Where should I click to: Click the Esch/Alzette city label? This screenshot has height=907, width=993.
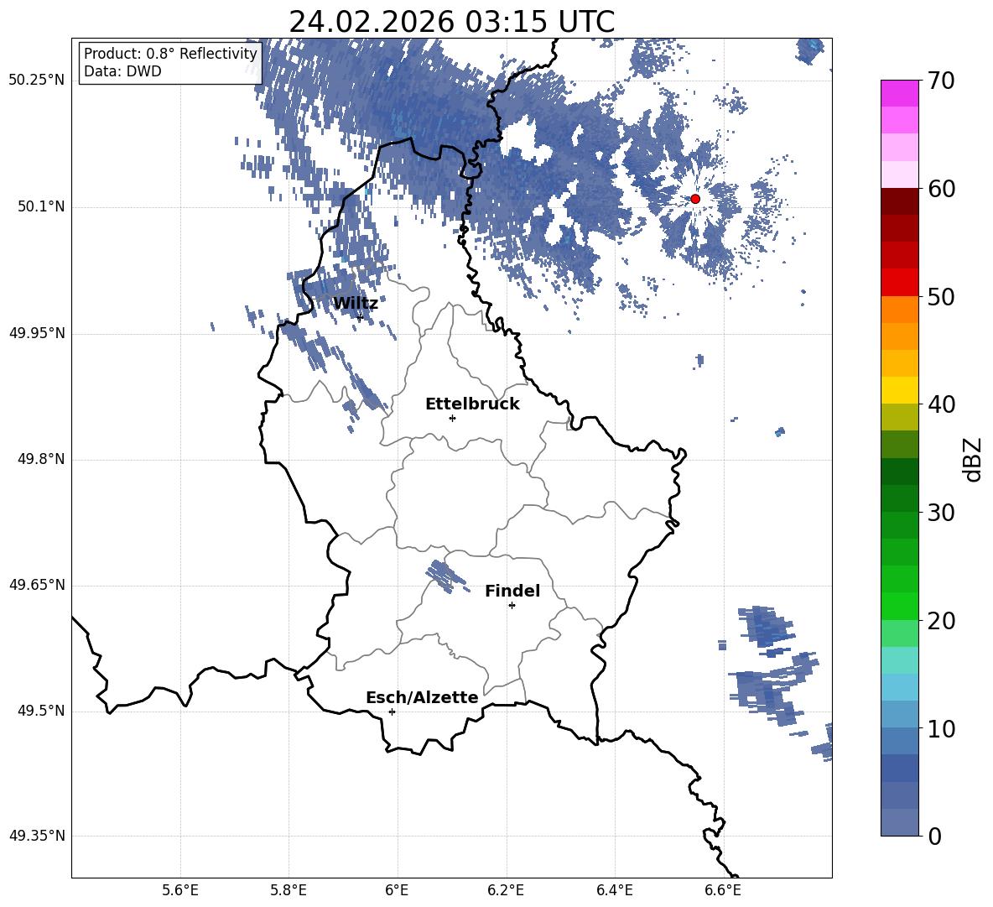(x=422, y=698)
